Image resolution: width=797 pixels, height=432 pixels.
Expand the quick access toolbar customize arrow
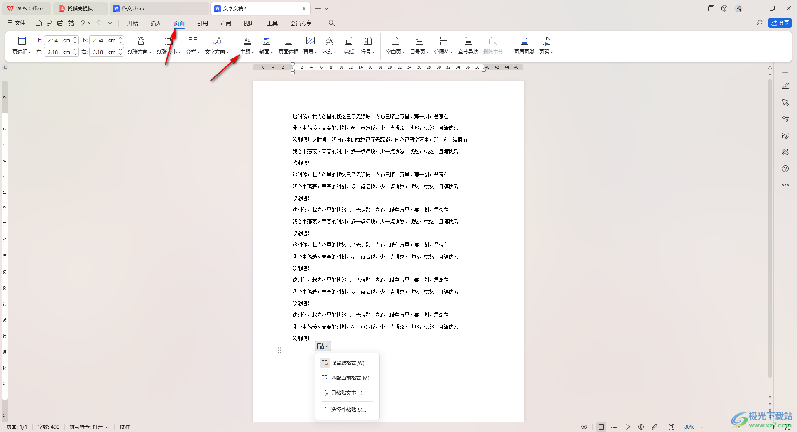point(110,23)
